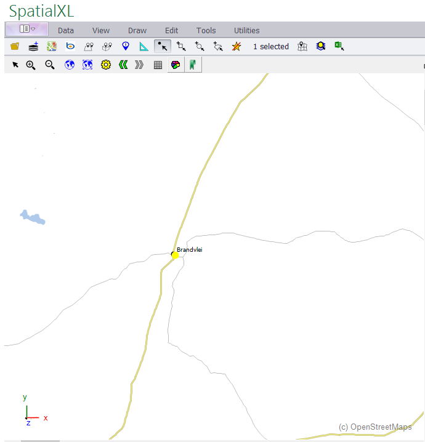Click the Bing maps icon

click(x=70, y=46)
